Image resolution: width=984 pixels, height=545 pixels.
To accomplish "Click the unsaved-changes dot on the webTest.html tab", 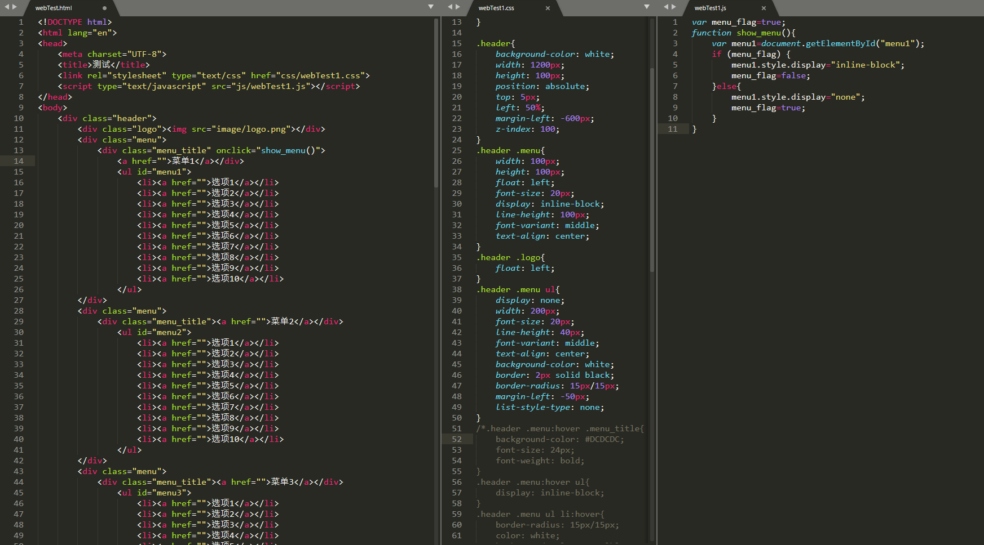I will tap(104, 8).
